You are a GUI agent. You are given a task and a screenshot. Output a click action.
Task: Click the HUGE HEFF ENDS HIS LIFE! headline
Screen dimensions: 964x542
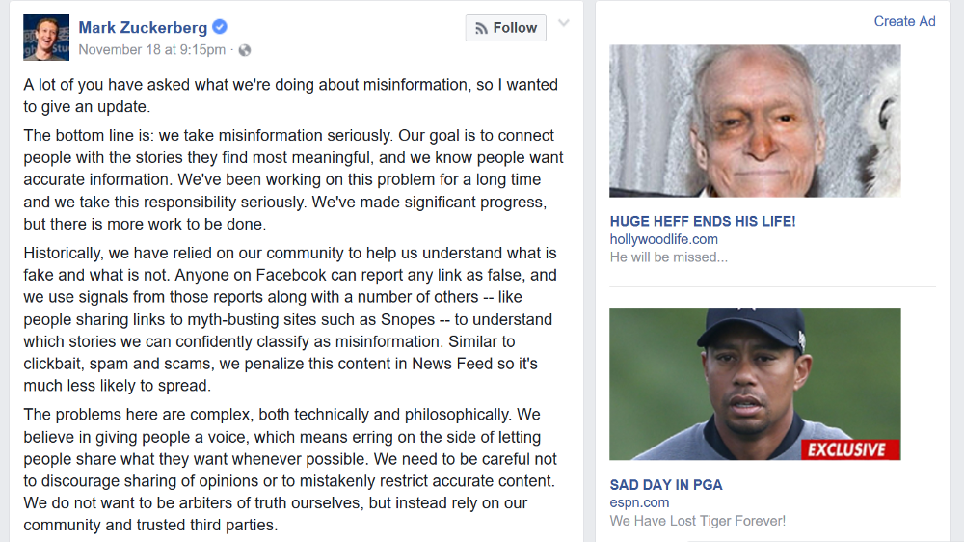point(702,221)
